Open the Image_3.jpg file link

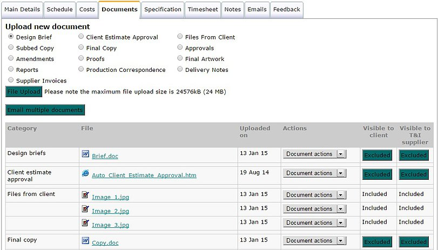[110, 225]
